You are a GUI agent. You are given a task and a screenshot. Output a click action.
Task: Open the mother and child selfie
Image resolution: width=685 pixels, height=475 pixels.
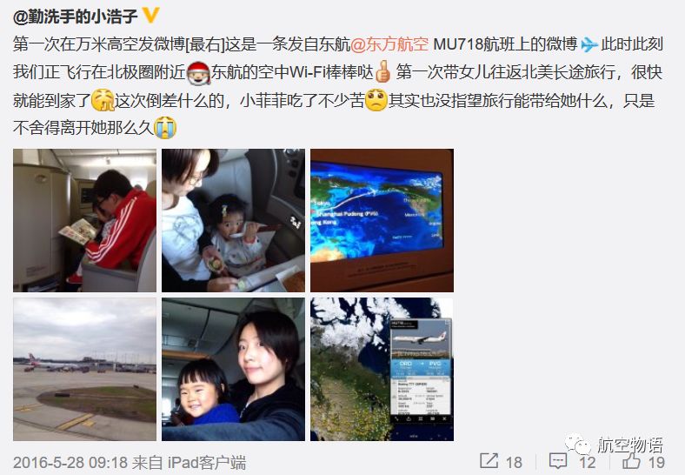[x=233, y=370]
